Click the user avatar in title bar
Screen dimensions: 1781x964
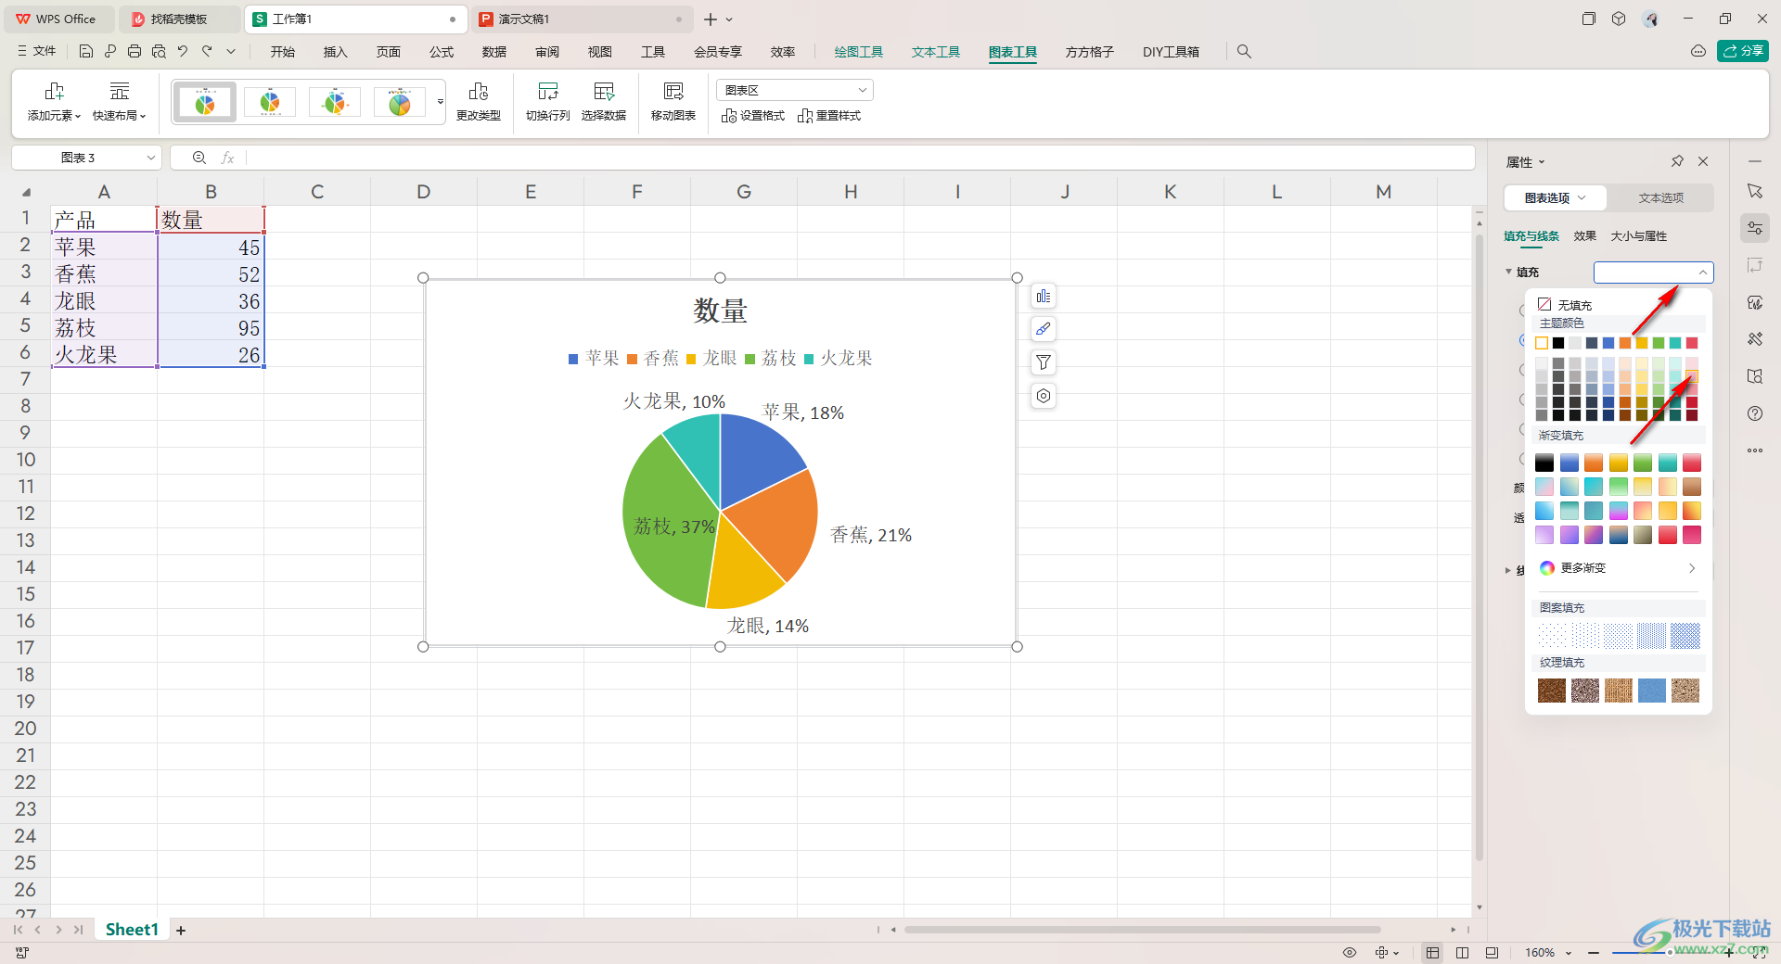[x=1650, y=19]
